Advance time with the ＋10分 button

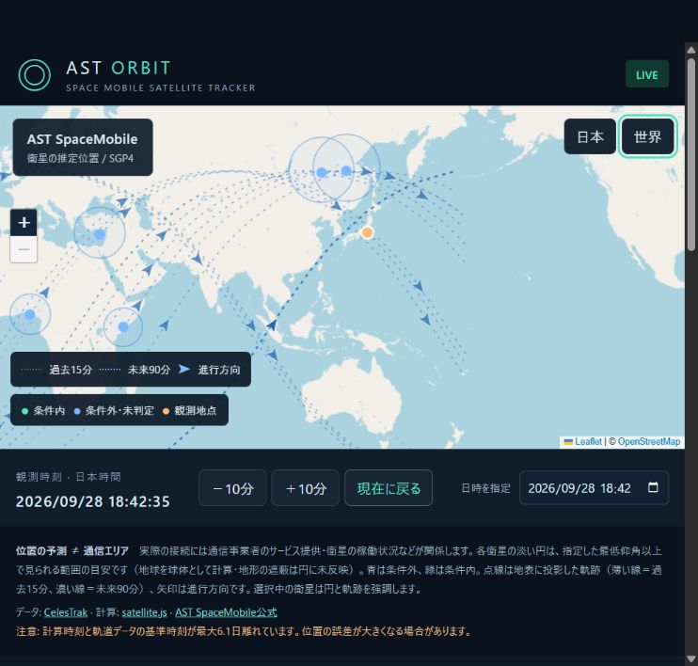[x=306, y=488]
